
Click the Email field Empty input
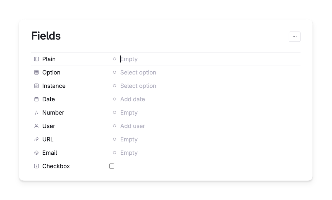click(129, 153)
